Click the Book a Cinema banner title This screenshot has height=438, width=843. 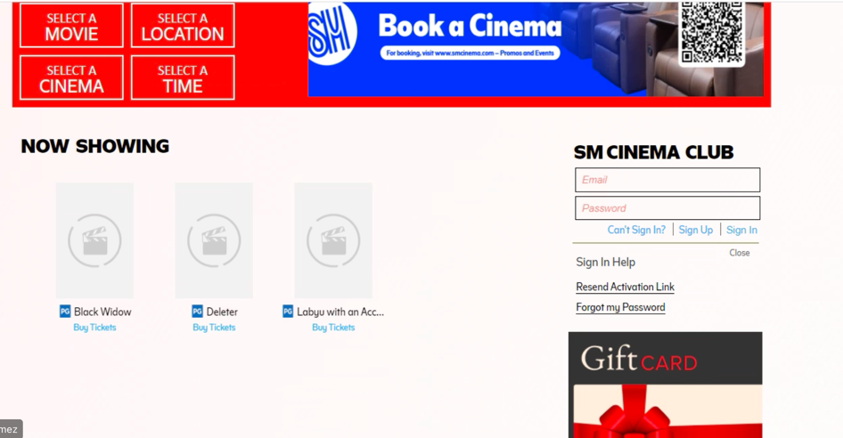click(x=470, y=26)
